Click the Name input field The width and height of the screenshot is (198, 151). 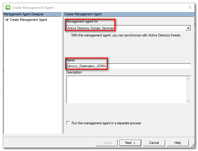pyautogui.click(x=128, y=66)
